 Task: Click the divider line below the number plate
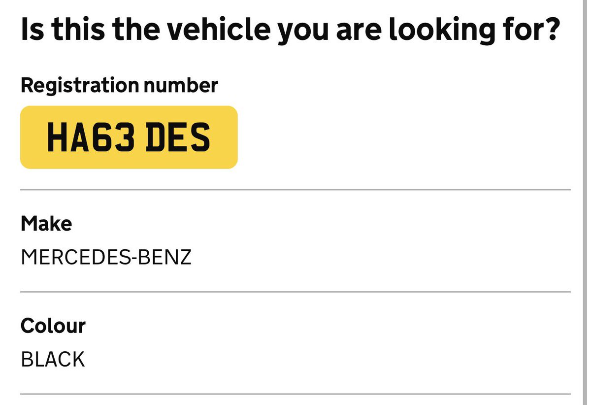coord(295,189)
